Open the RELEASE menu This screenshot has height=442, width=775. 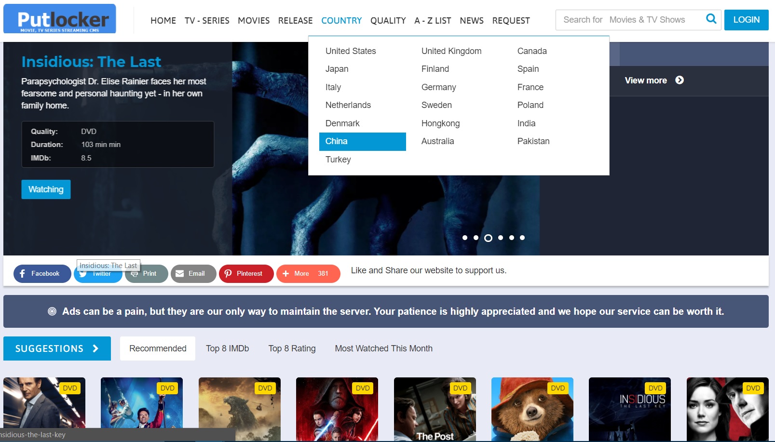click(295, 21)
